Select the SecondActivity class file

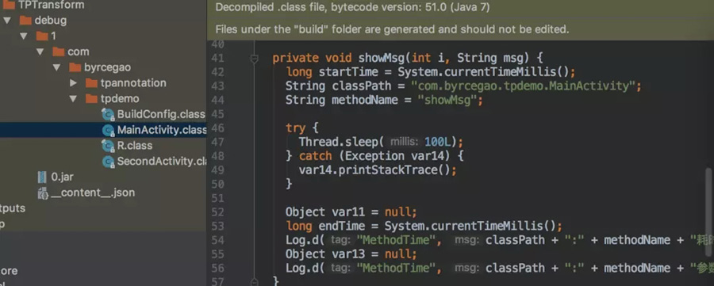(x=162, y=162)
